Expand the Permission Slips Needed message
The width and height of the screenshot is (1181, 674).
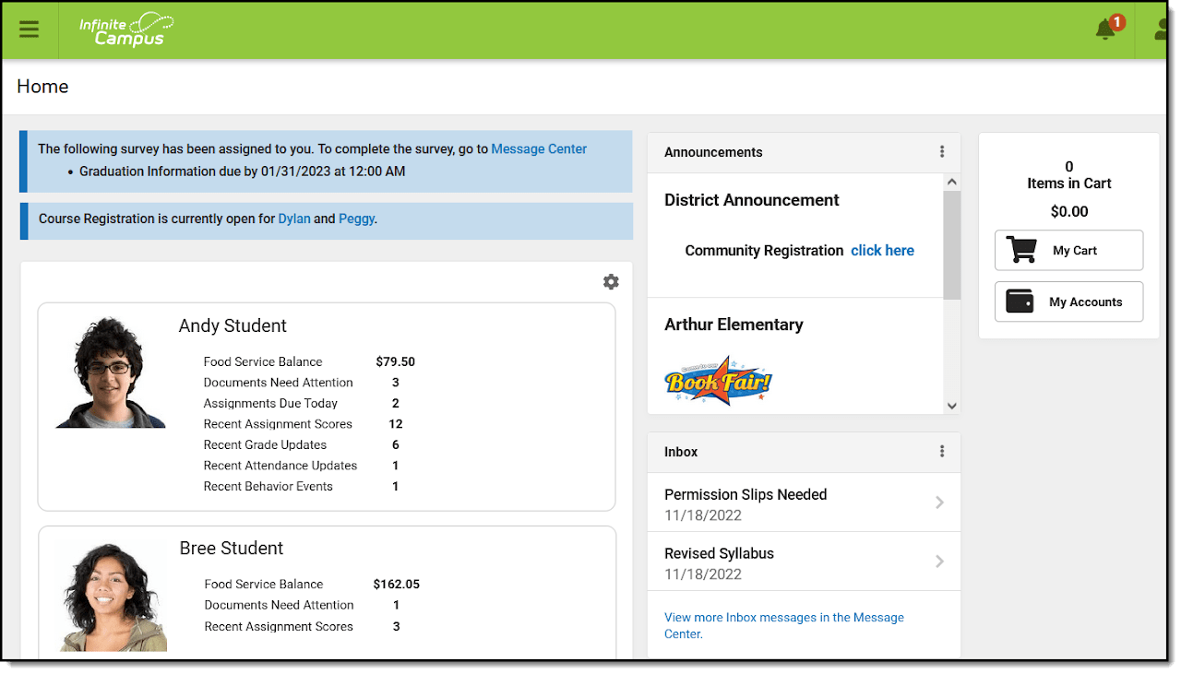click(x=939, y=502)
